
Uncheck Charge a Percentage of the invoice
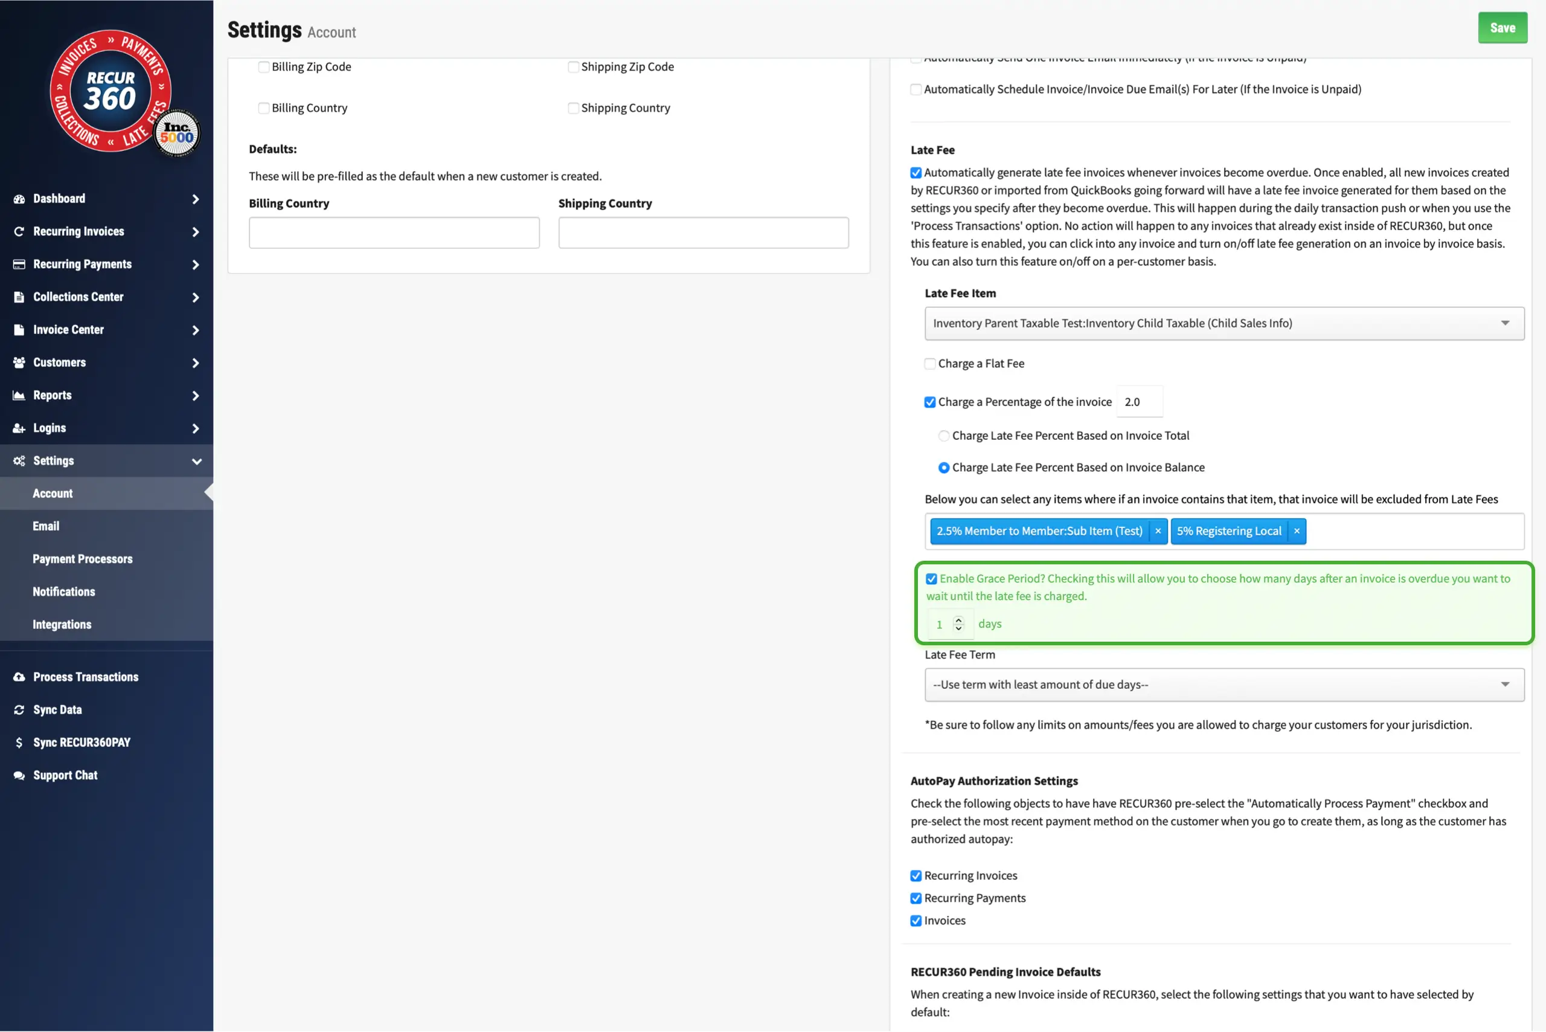(x=929, y=402)
